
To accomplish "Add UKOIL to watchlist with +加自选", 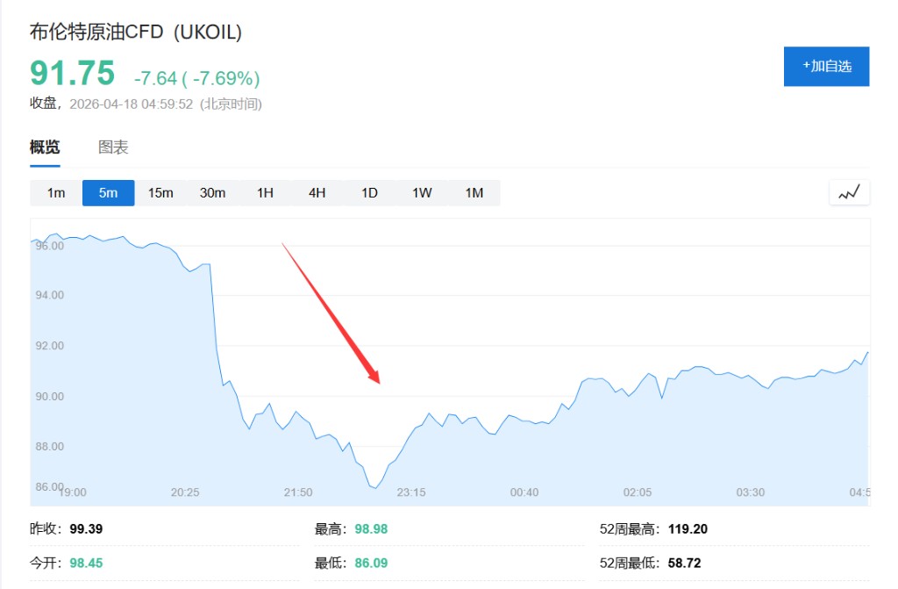I will (x=826, y=67).
